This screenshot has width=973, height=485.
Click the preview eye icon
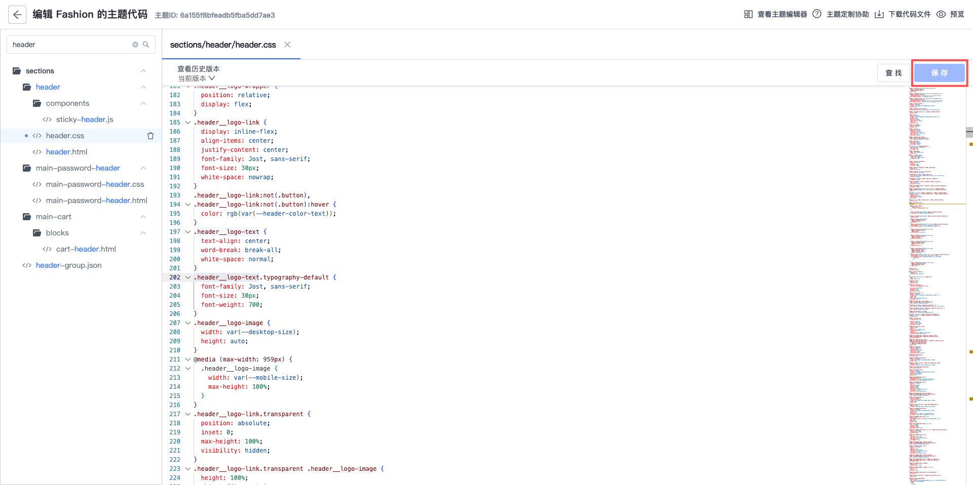pos(941,14)
